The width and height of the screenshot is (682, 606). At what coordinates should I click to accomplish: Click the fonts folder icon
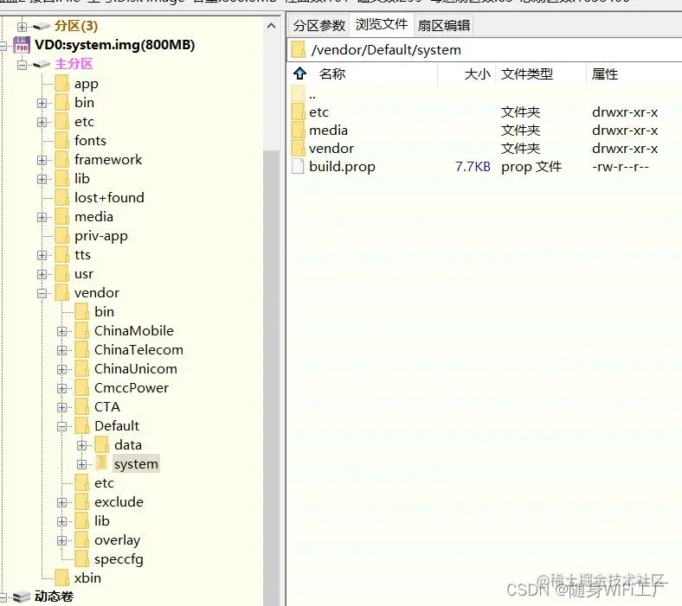[61, 140]
